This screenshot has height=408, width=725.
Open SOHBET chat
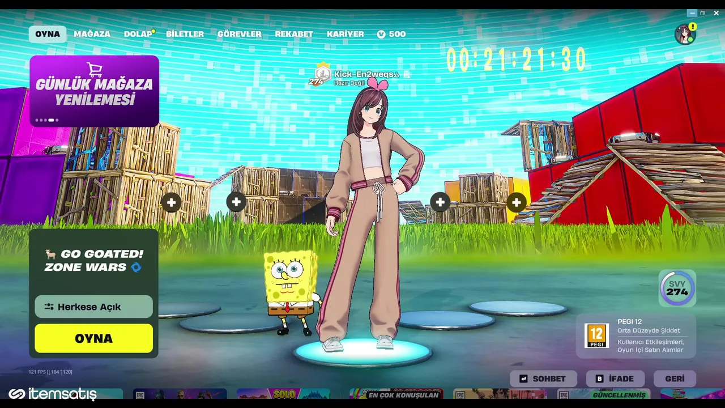coord(543,379)
